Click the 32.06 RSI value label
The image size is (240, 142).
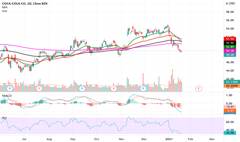click(230, 133)
